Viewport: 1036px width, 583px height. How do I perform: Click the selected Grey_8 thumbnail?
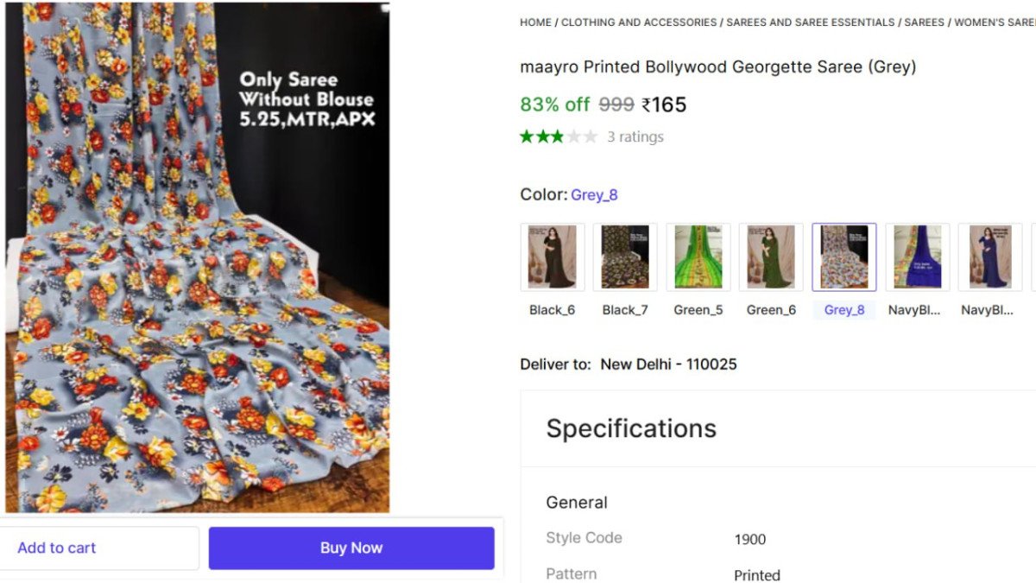[x=844, y=257]
